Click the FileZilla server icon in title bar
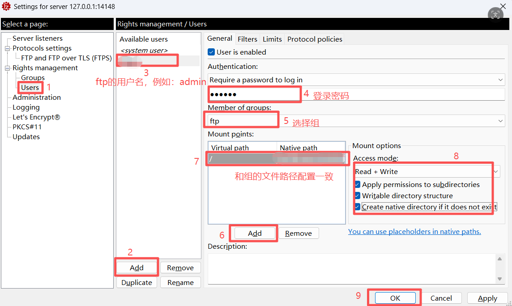The image size is (512, 306). point(6,6)
